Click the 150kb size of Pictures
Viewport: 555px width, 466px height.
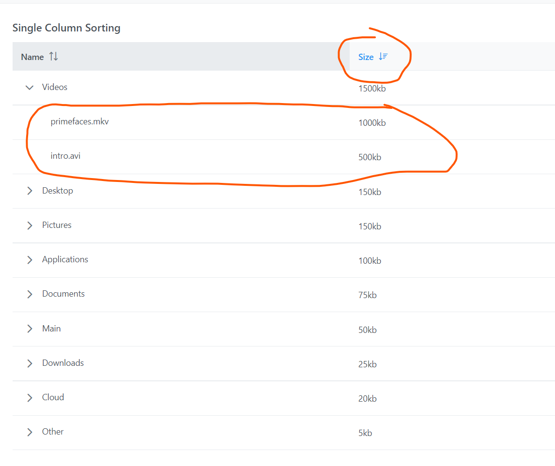tap(370, 226)
